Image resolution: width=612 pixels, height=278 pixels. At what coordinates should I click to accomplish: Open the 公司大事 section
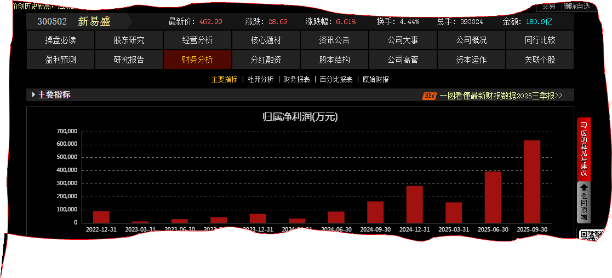(403, 40)
